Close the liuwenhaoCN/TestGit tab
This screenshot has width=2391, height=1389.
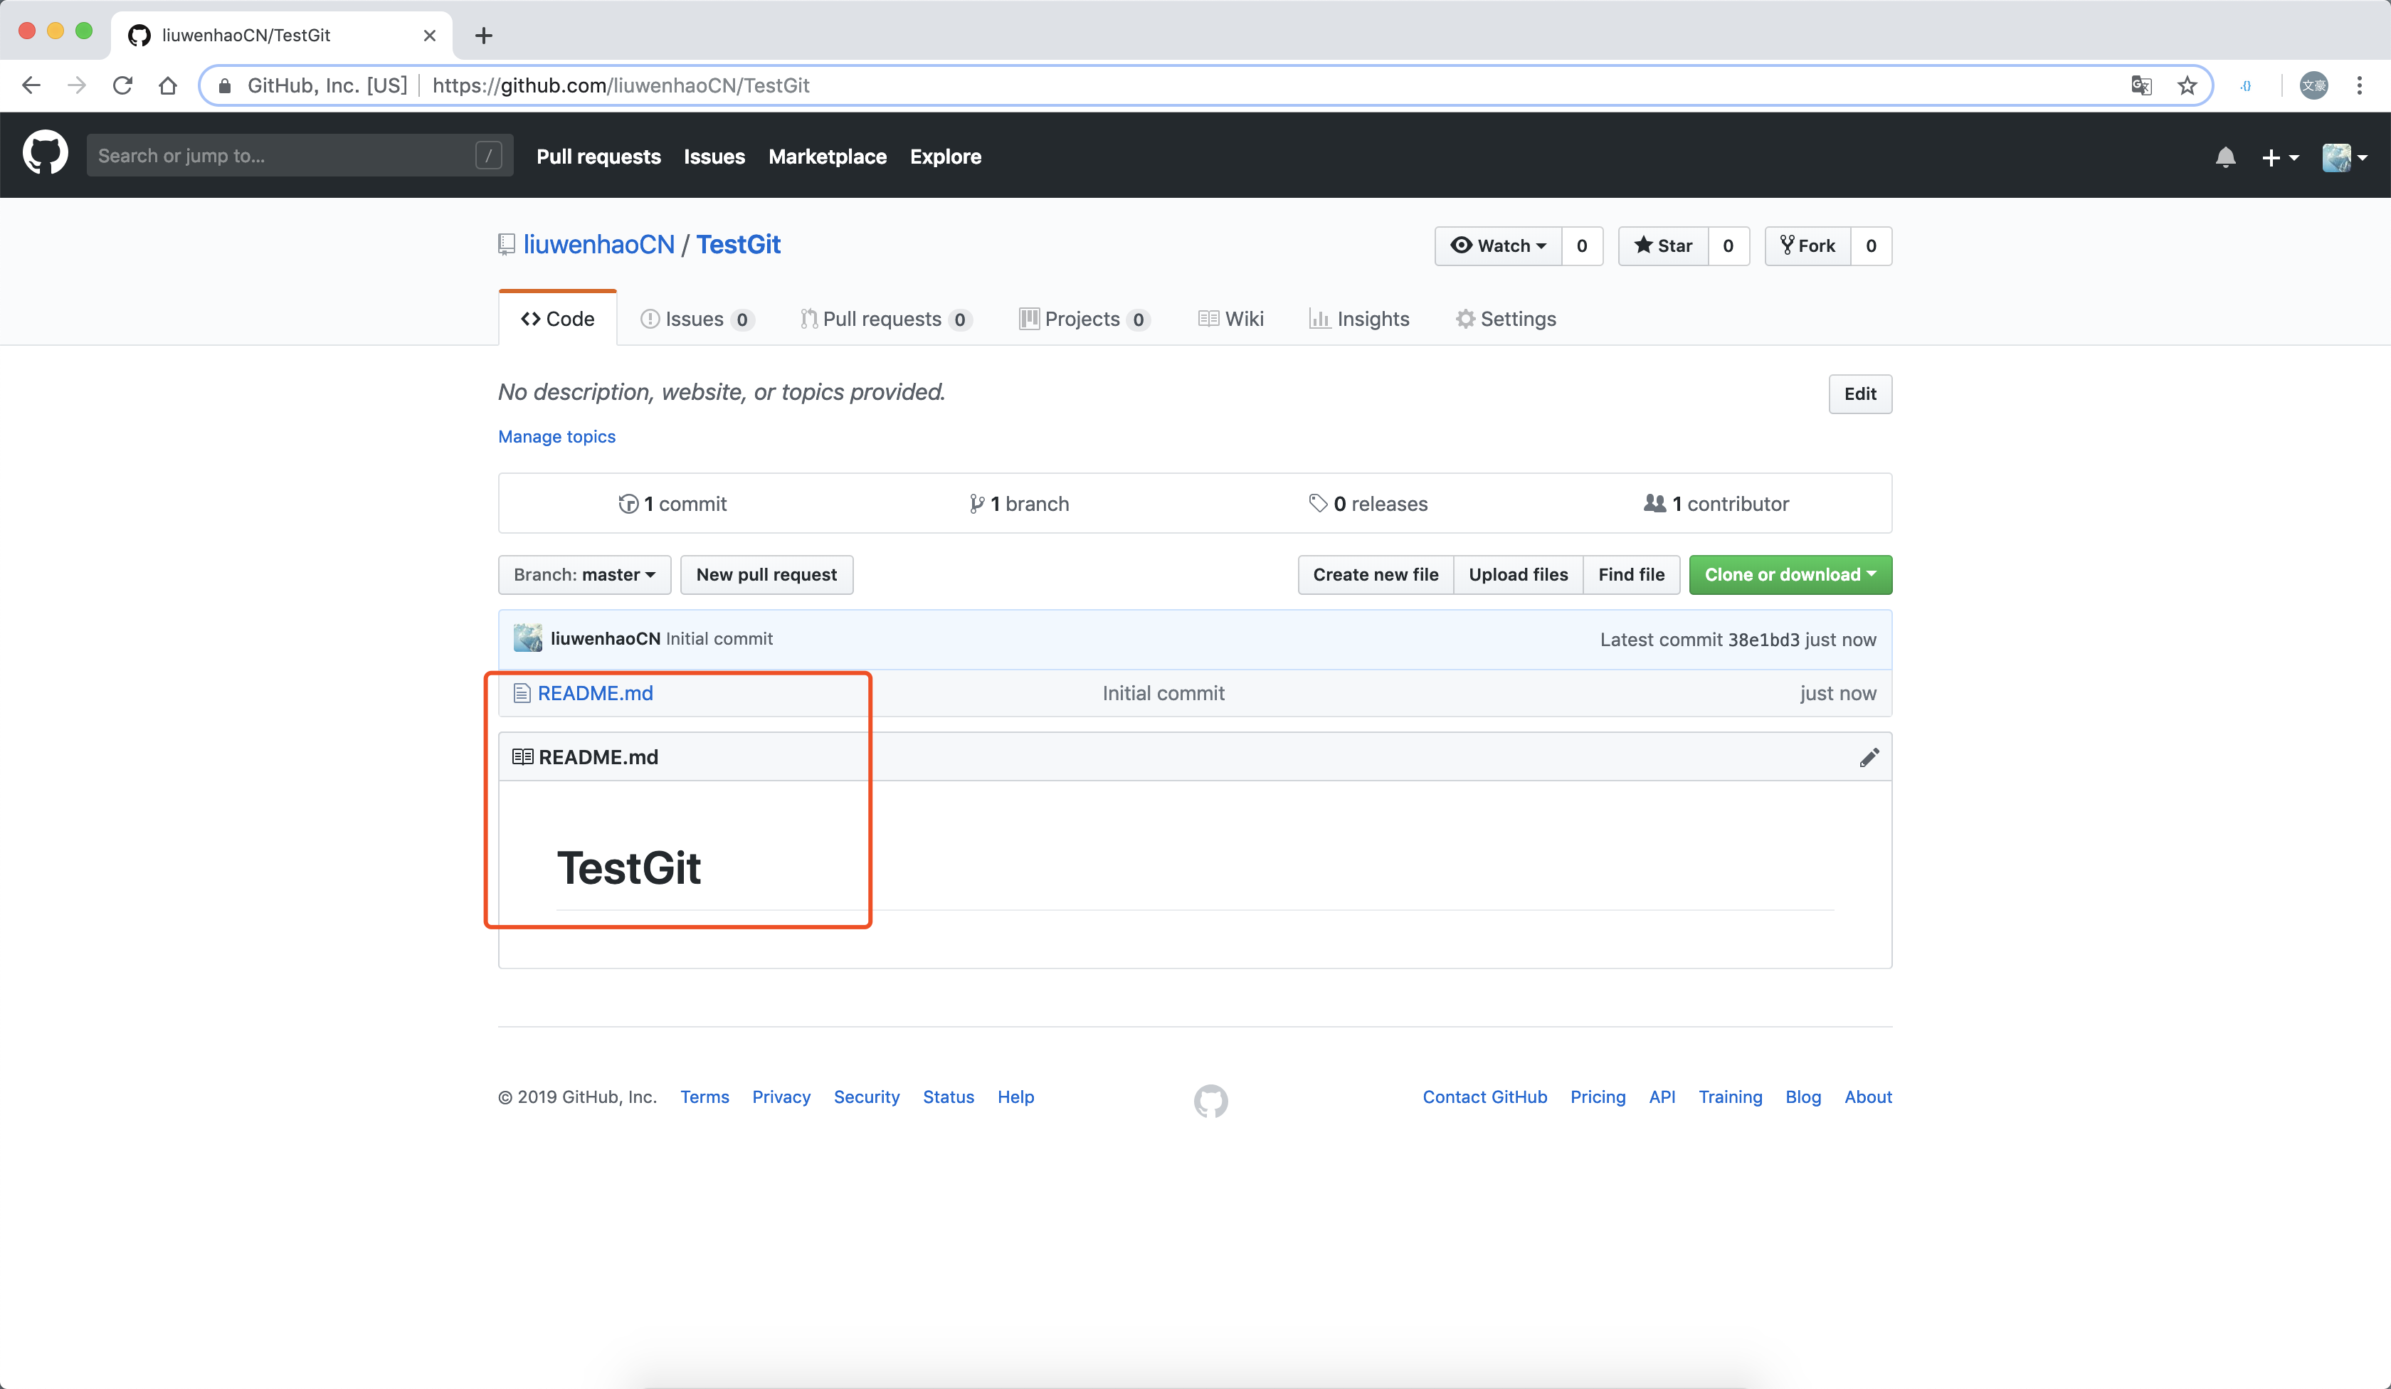[x=430, y=35]
